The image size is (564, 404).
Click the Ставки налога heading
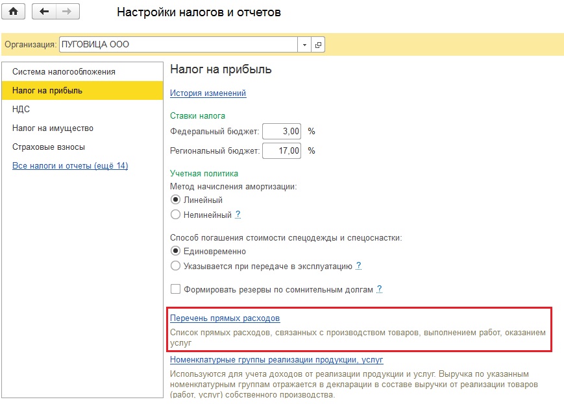[x=197, y=115]
